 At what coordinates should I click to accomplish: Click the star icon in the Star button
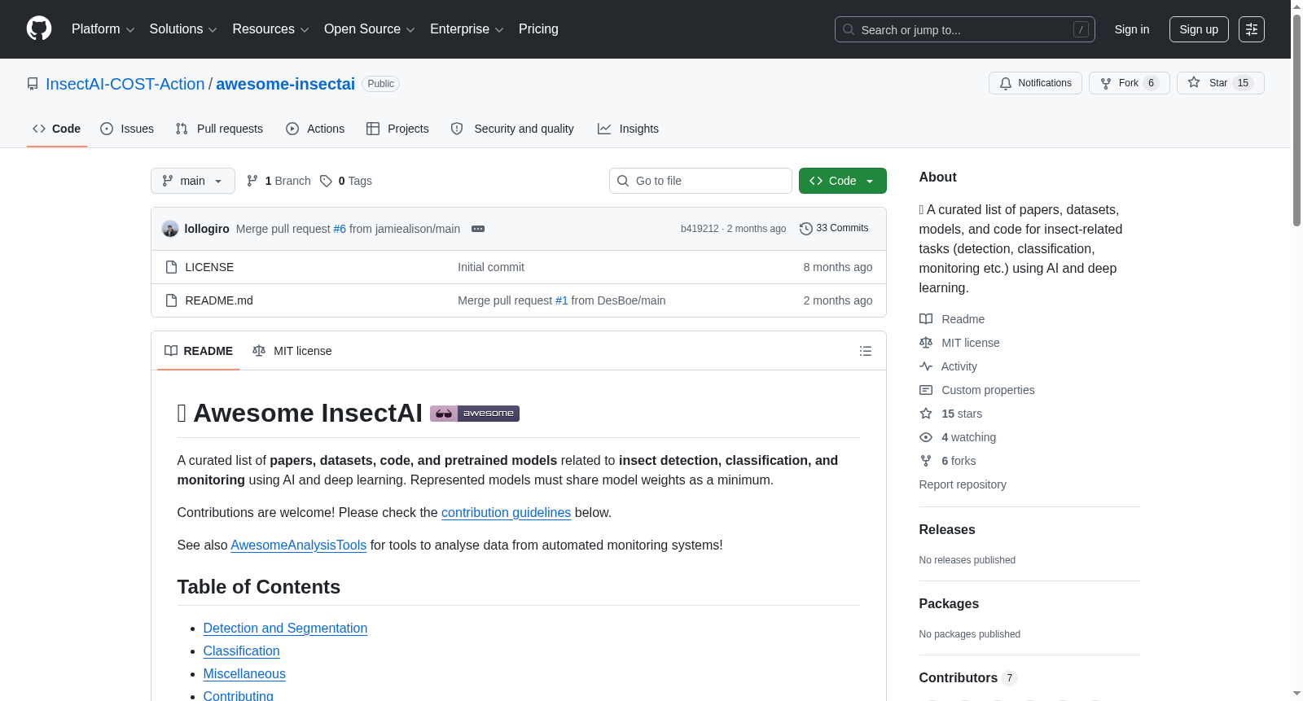pyautogui.click(x=1194, y=82)
